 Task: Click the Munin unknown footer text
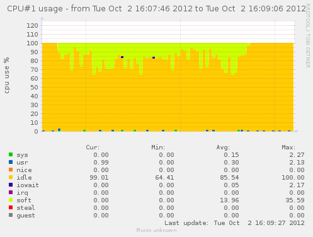156,230
